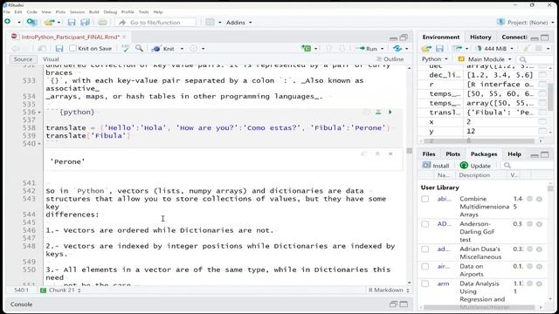Click the Publish icon in the editor toolbar
Screen dimensions: 559x314
[x=397, y=49]
